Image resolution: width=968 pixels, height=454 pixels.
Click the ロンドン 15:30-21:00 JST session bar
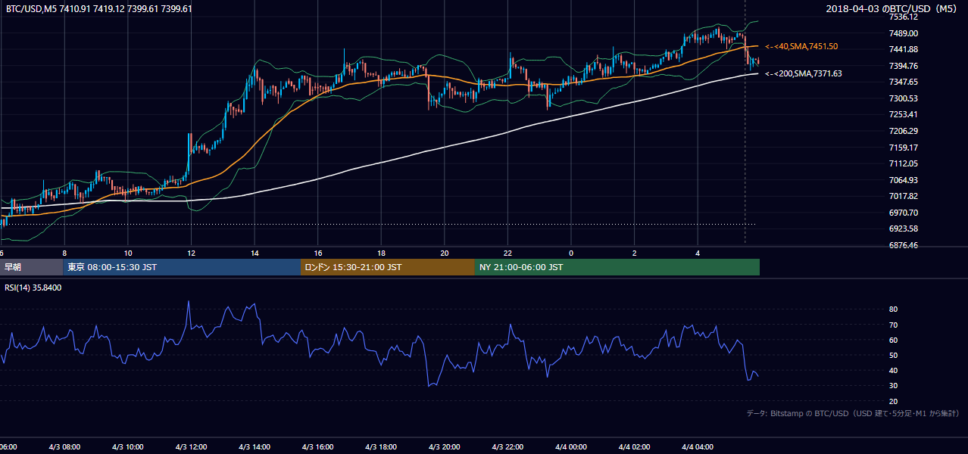(x=388, y=267)
